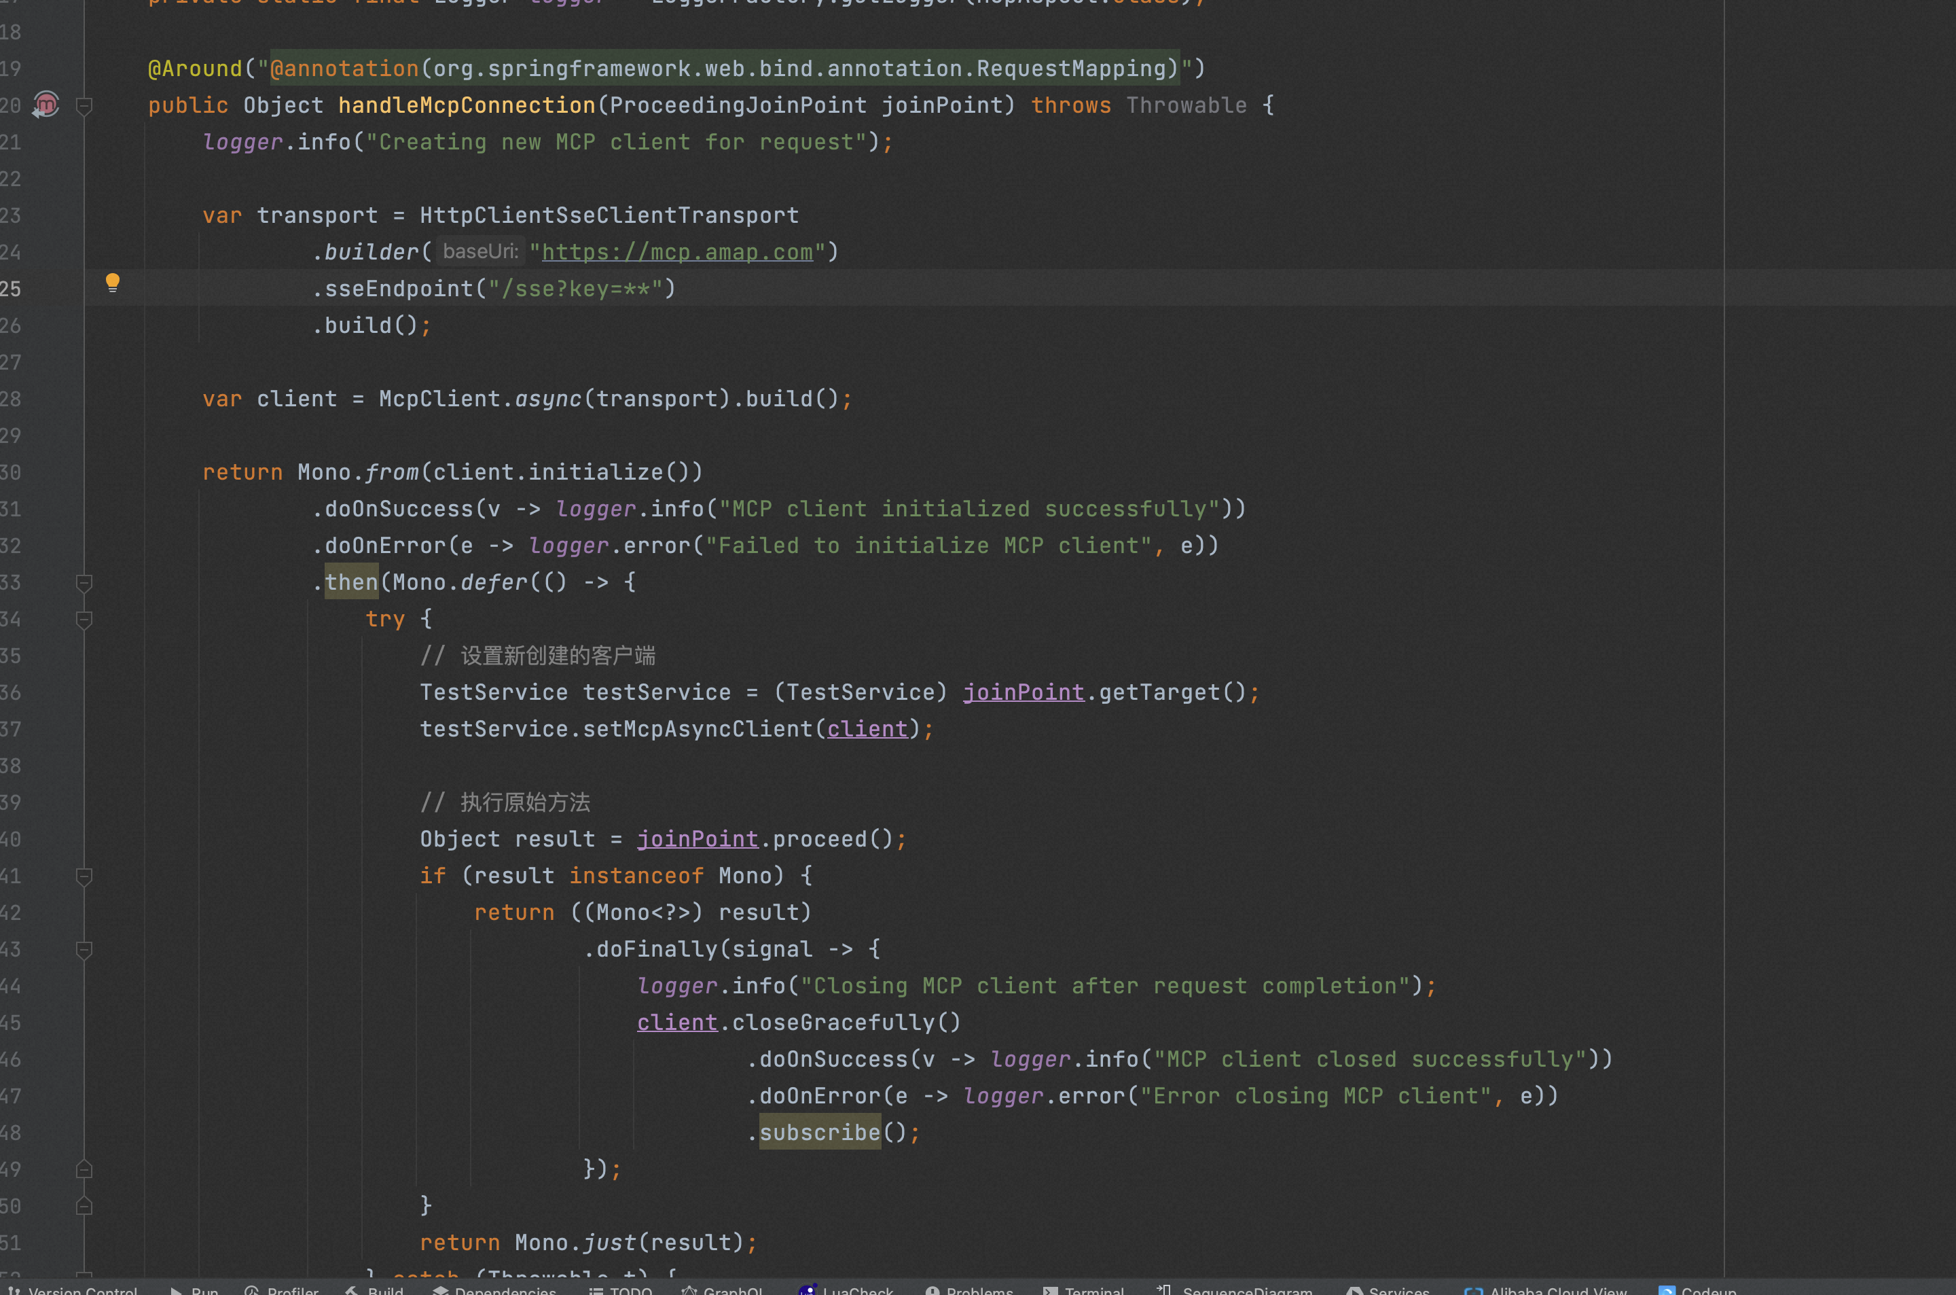
Task: Click joinPoint.proceed() on line 40
Action: point(765,839)
